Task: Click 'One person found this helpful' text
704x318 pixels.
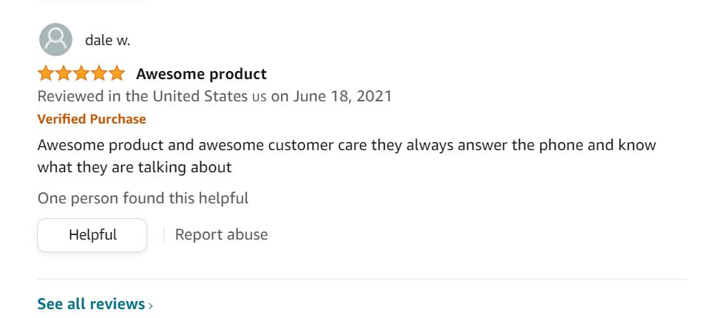Action: tap(143, 198)
